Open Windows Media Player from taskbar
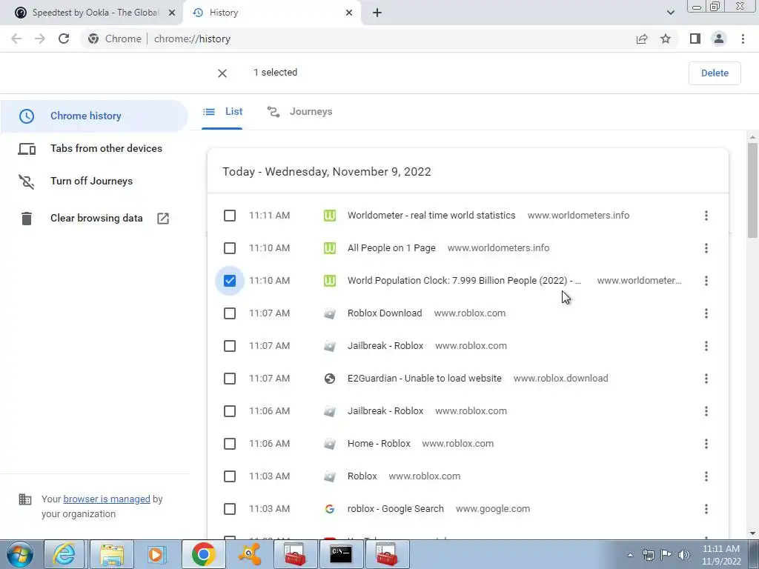Image resolution: width=759 pixels, height=569 pixels. [156, 554]
